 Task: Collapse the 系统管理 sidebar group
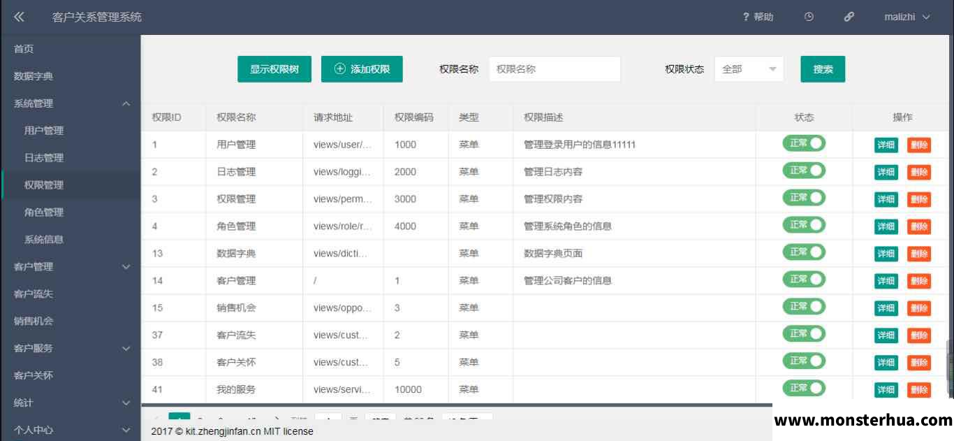click(70, 103)
